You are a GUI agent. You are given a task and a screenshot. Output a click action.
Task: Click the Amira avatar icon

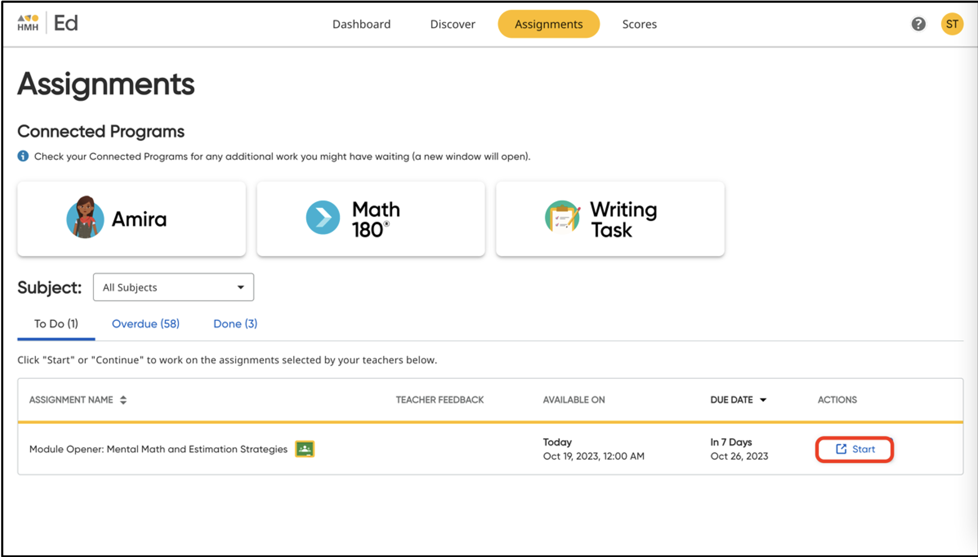tap(85, 218)
